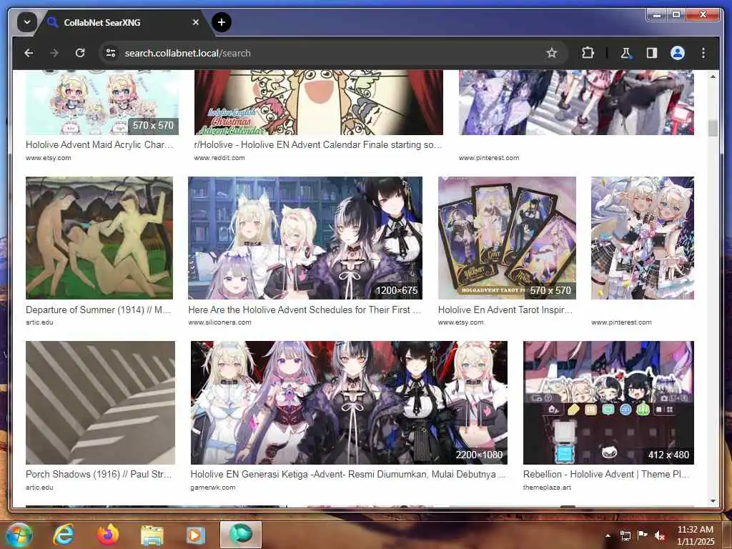Click themeplaza.art source text
Screen dimensions: 732x549
coord(547,487)
